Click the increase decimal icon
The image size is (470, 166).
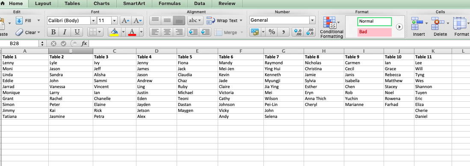click(x=298, y=32)
